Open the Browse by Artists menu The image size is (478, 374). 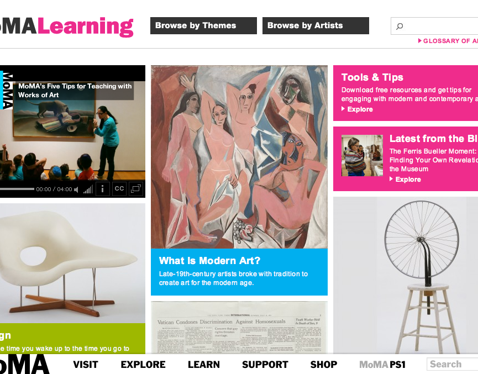[x=316, y=25]
